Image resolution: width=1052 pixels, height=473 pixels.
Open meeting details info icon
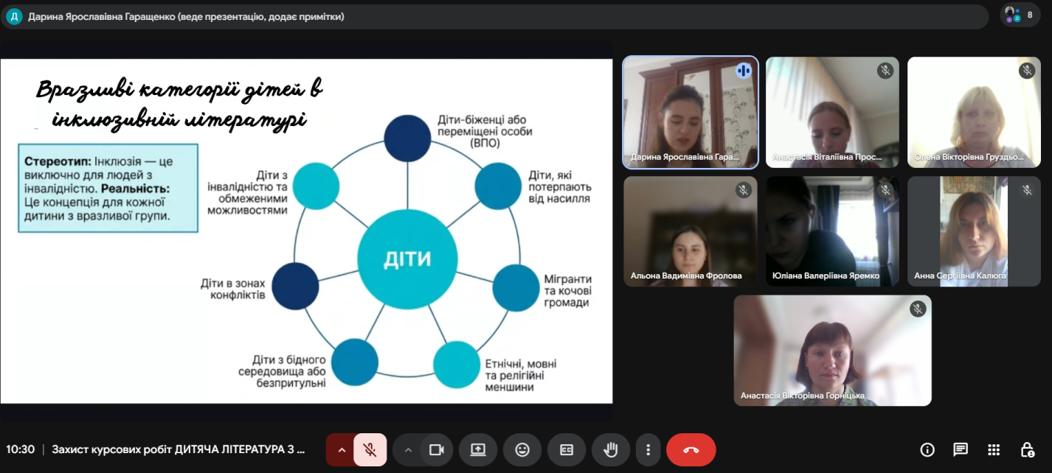pos(927,449)
